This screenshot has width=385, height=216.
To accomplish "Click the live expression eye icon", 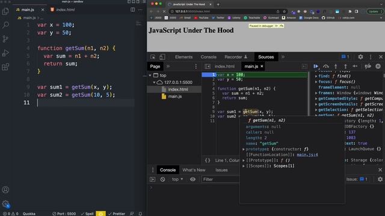I will (192, 179).
